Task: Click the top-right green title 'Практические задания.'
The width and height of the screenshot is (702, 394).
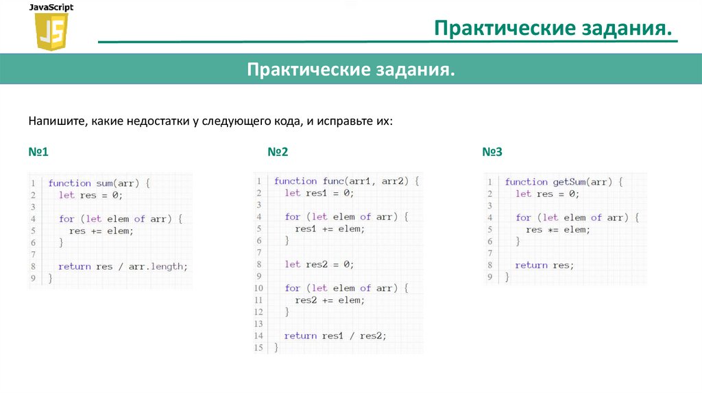Action: (553, 27)
